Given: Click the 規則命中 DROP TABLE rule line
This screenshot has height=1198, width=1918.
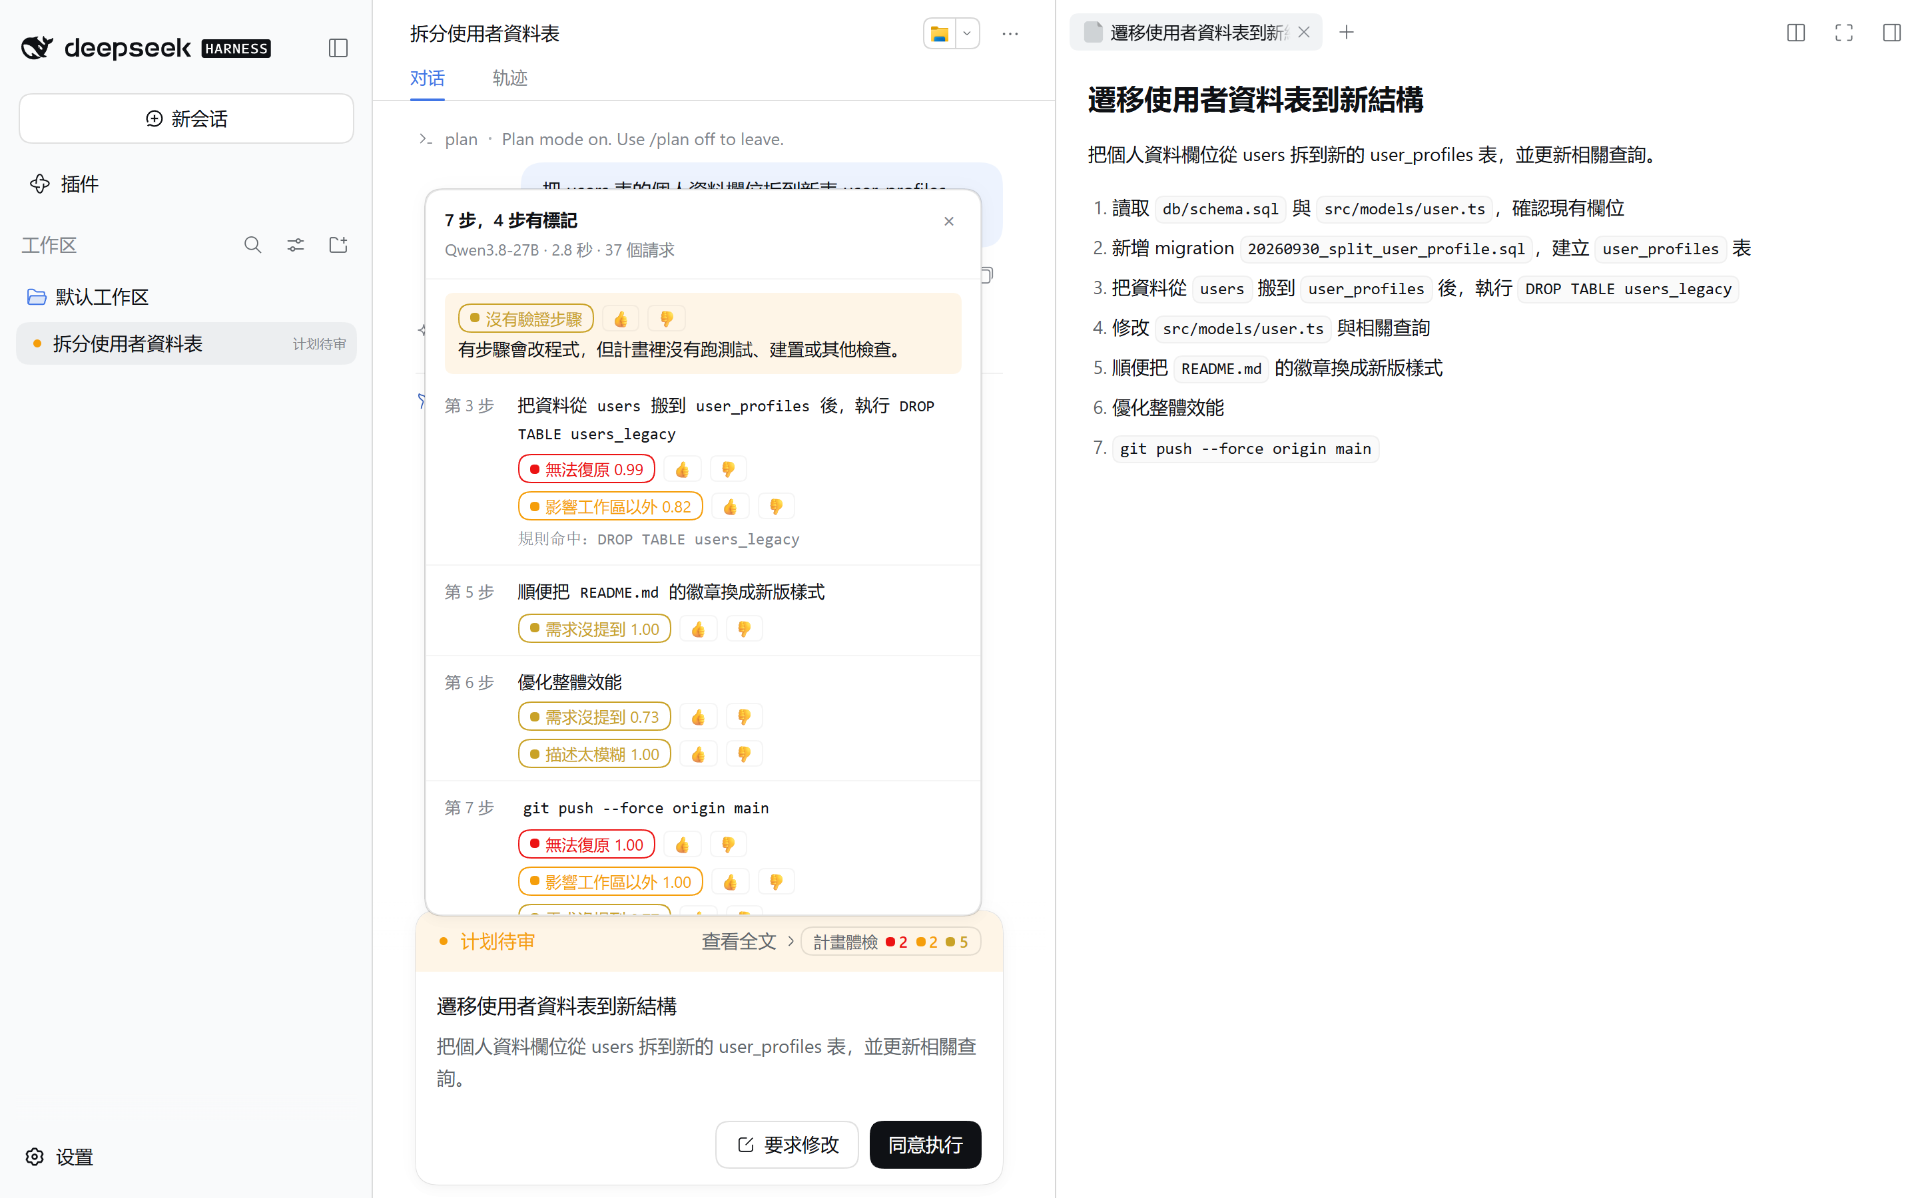Looking at the screenshot, I should (659, 539).
